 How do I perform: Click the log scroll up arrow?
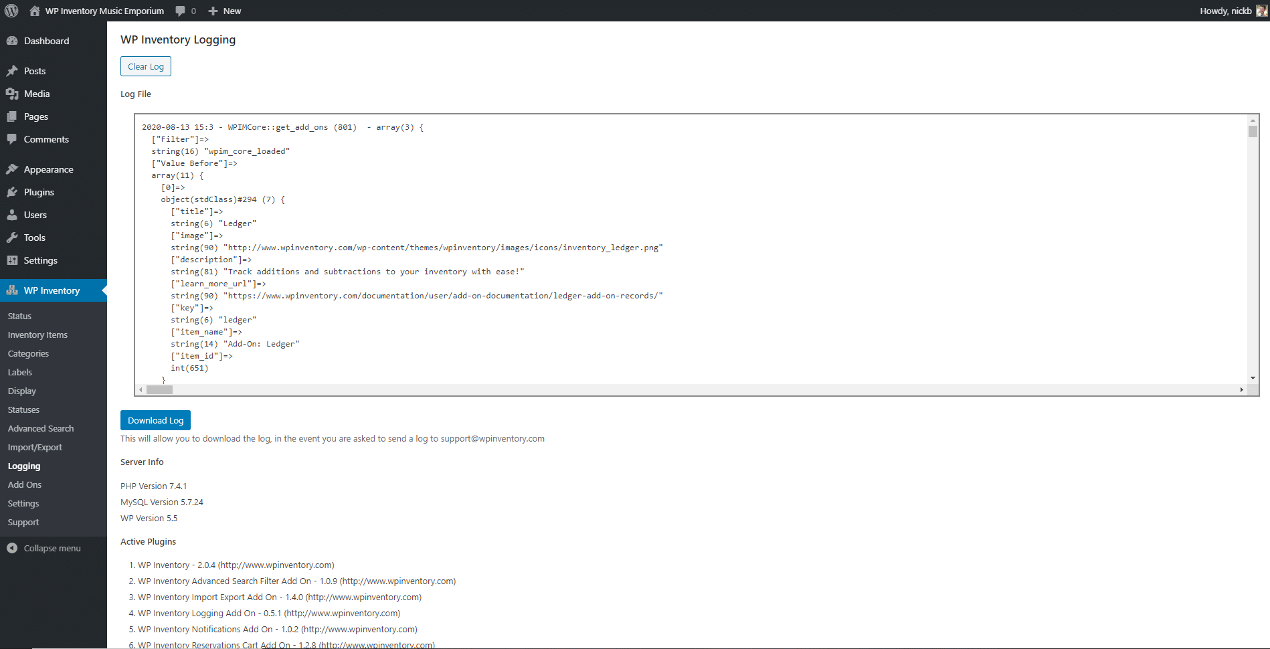click(1253, 120)
